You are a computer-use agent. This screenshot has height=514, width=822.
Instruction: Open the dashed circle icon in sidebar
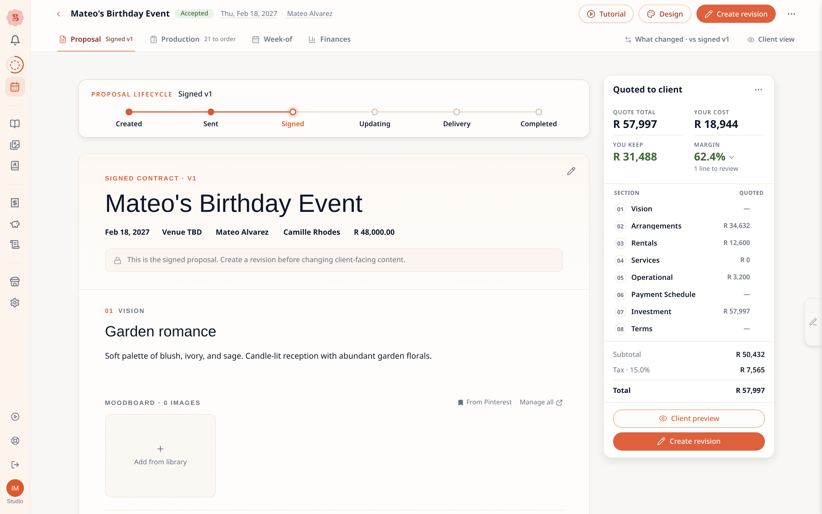click(15, 65)
